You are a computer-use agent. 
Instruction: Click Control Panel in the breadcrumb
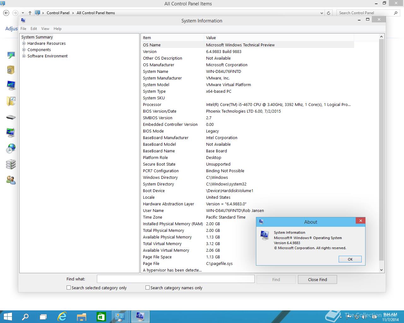pos(58,13)
